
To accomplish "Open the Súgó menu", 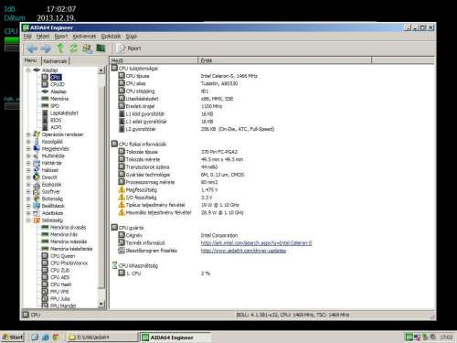I will (x=132, y=37).
